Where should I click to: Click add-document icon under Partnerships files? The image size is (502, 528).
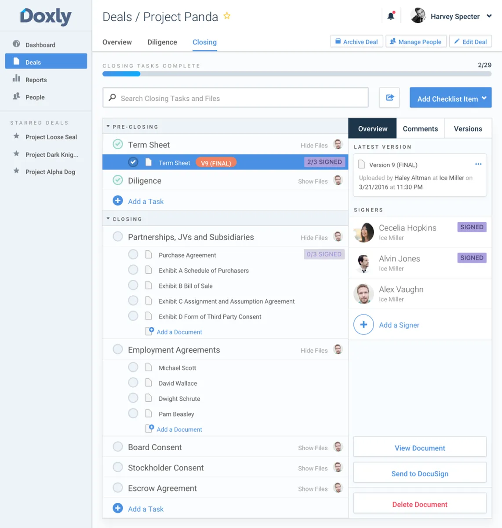(150, 331)
